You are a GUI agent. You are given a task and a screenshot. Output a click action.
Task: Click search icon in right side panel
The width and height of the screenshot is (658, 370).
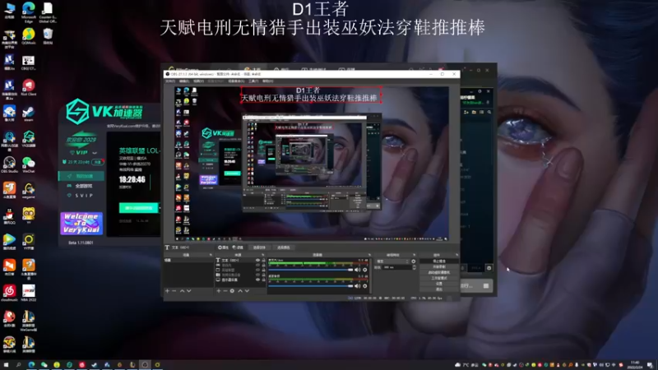(x=489, y=112)
